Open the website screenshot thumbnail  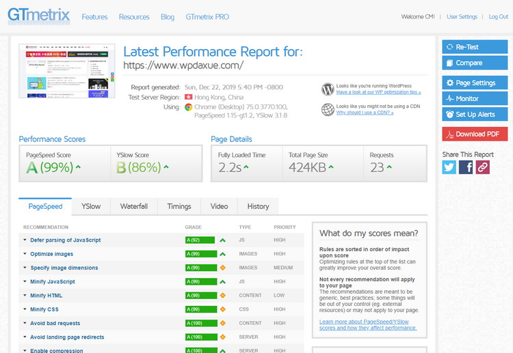(x=67, y=72)
